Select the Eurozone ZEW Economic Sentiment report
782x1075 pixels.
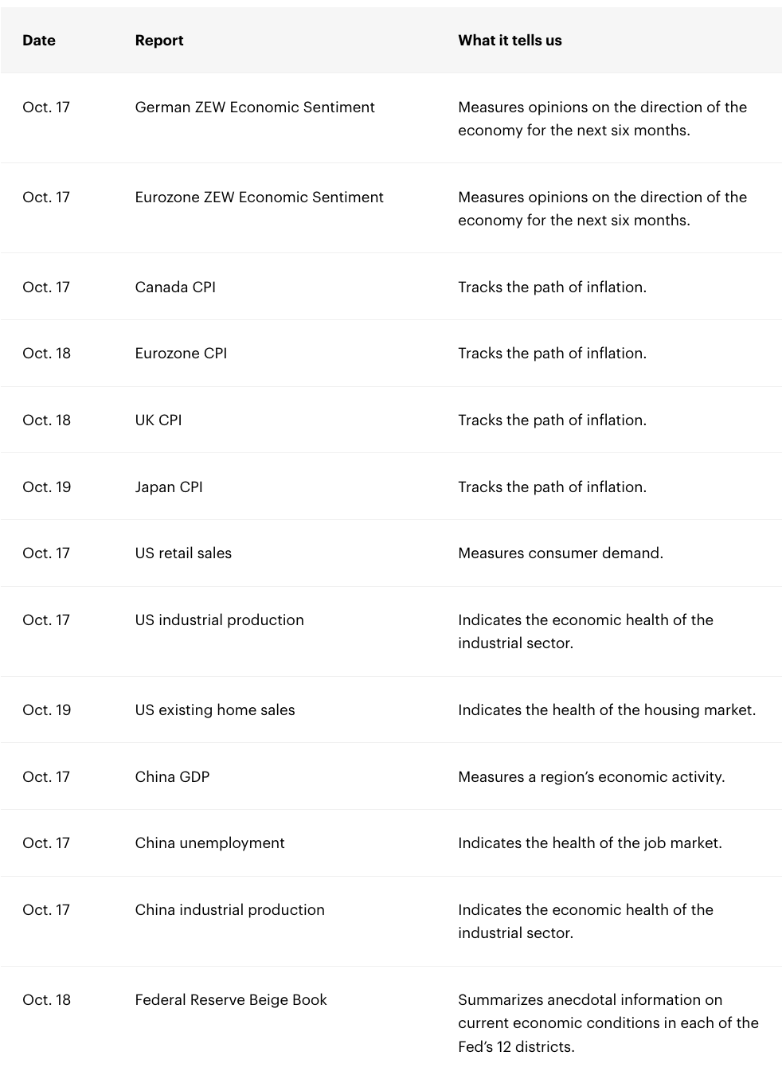pos(259,197)
